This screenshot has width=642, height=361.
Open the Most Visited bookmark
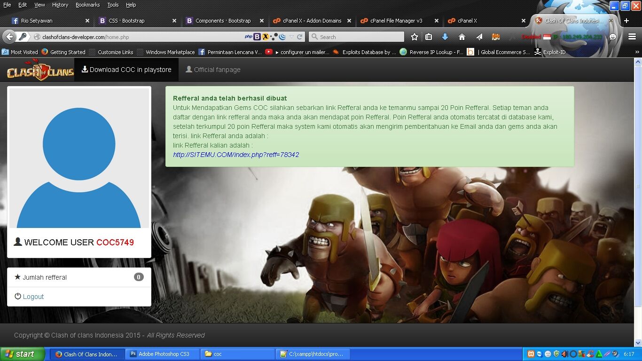click(x=20, y=52)
